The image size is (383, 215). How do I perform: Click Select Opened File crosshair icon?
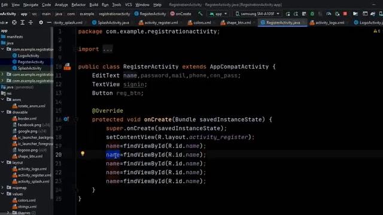point(14,23)
